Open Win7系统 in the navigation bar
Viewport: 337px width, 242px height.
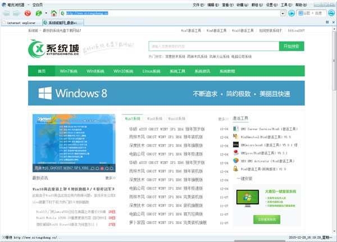(x=69, y=71)
